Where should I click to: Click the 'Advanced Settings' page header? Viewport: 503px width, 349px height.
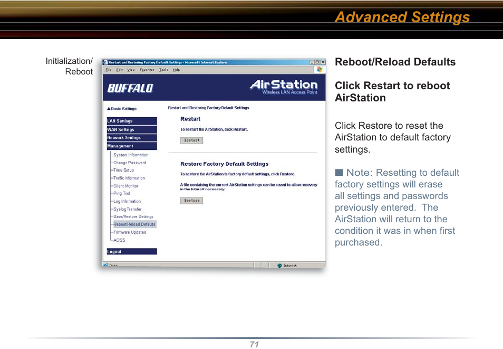[x=402, y=17]
